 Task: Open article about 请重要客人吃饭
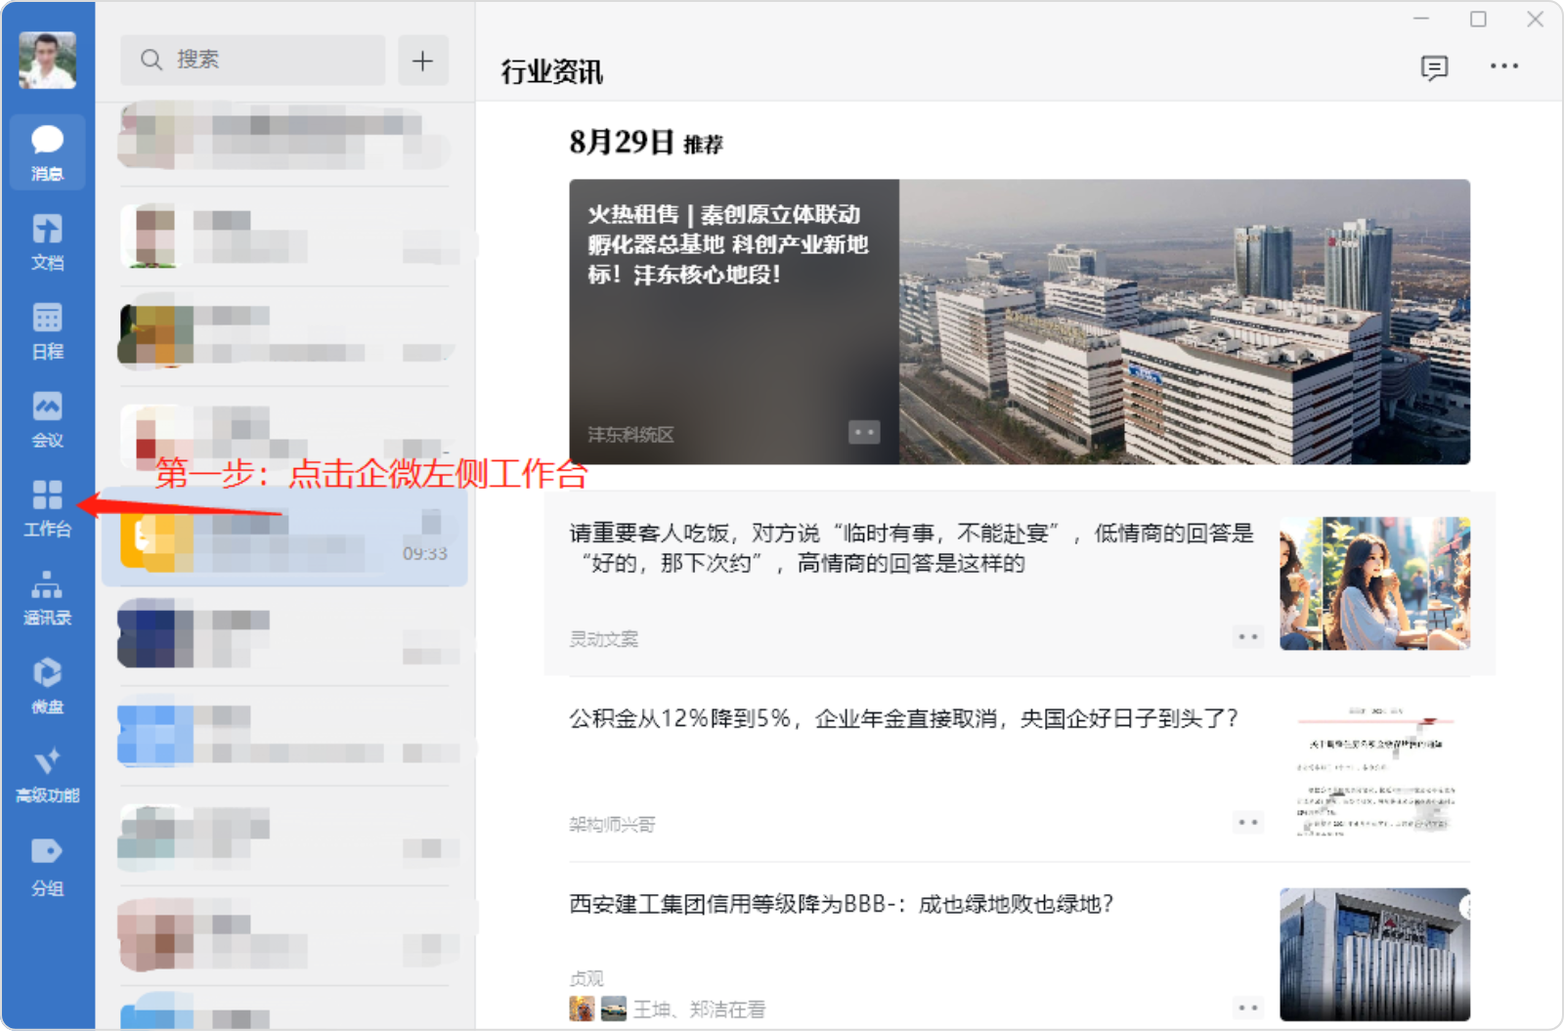[911, 548]
